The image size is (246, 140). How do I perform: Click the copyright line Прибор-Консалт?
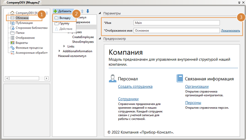point(141,132)
